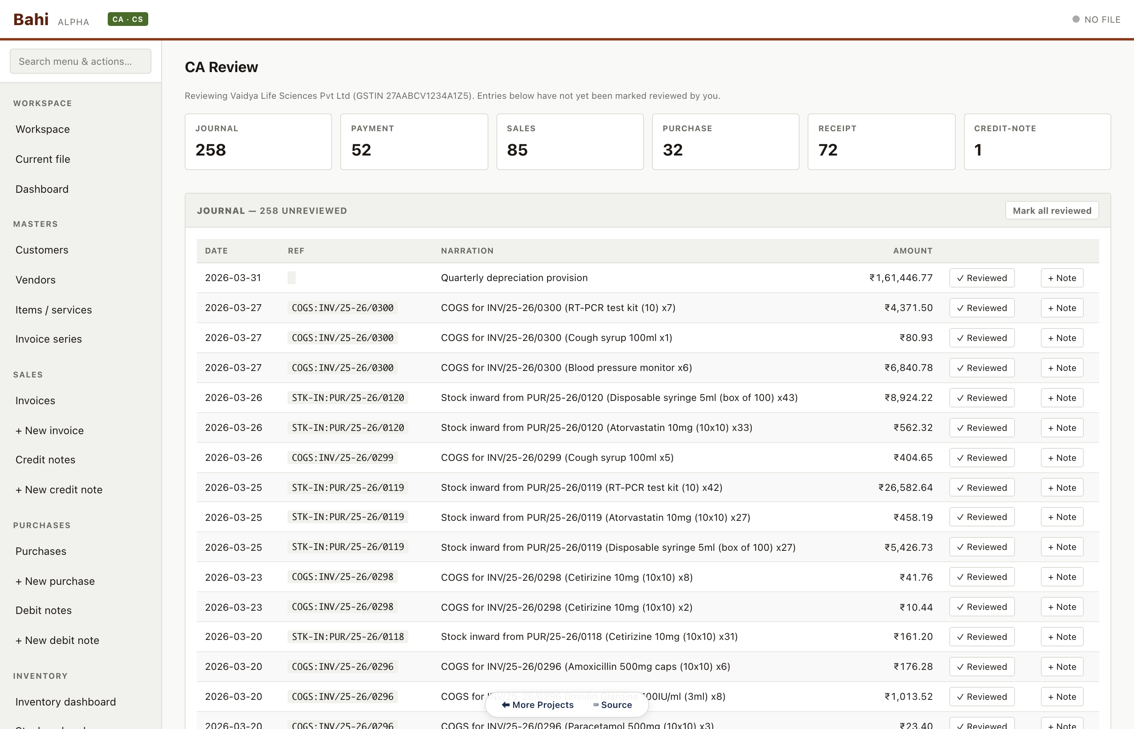Screen dimensions: 1134x729
Task: Click the PURCHASE 32 summary card
Action: (x=725, y=141)
